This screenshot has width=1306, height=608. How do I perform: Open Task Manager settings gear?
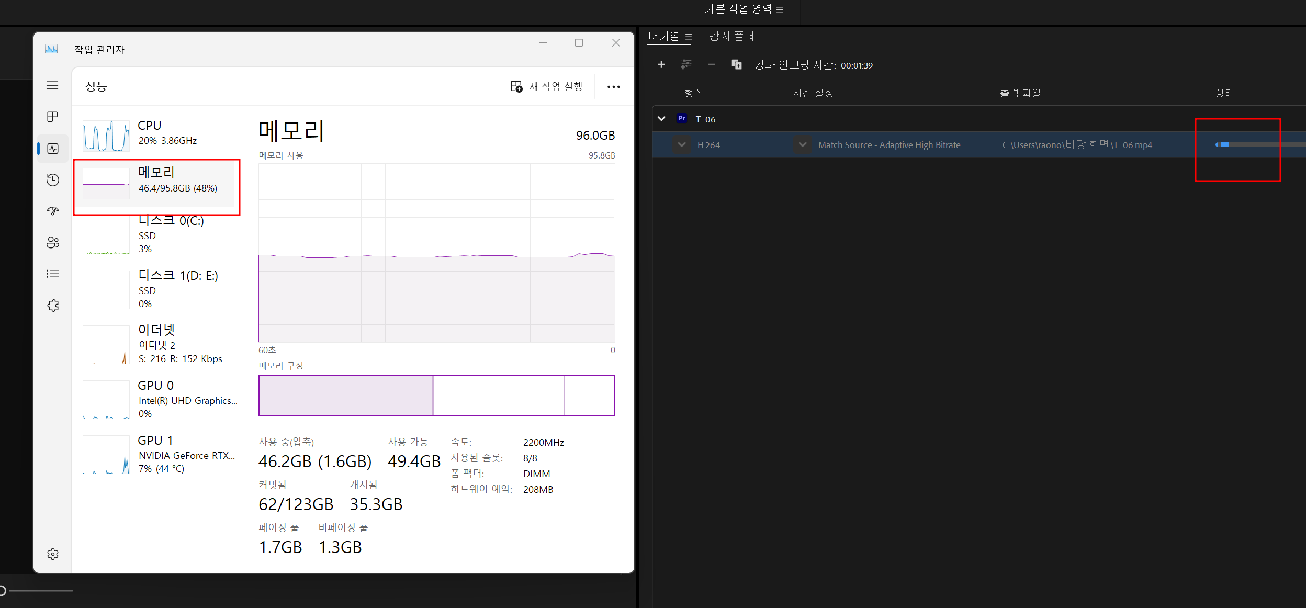pos(52,554)
